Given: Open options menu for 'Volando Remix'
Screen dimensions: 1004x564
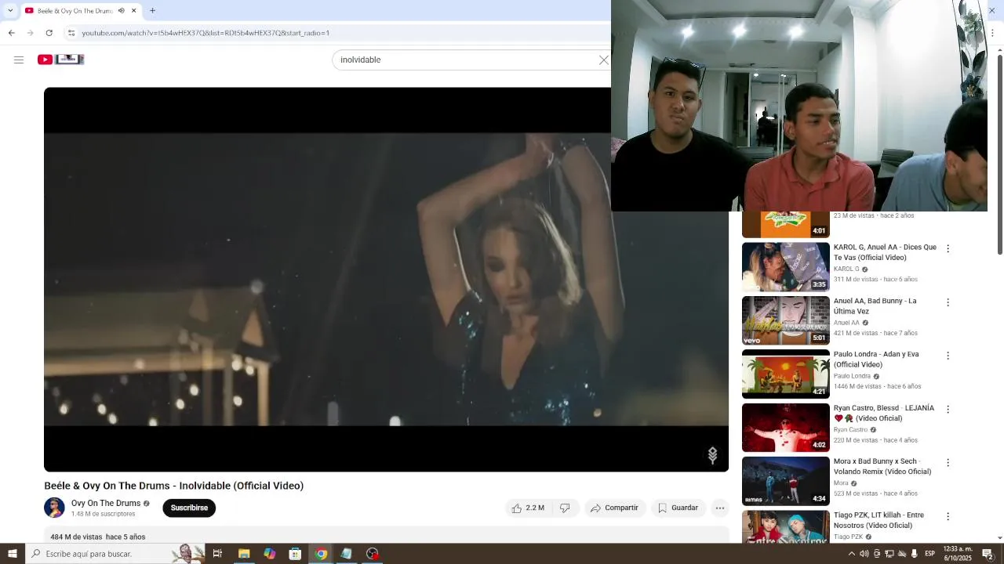Looking at the screenshot, I should [x=948, y=463].
